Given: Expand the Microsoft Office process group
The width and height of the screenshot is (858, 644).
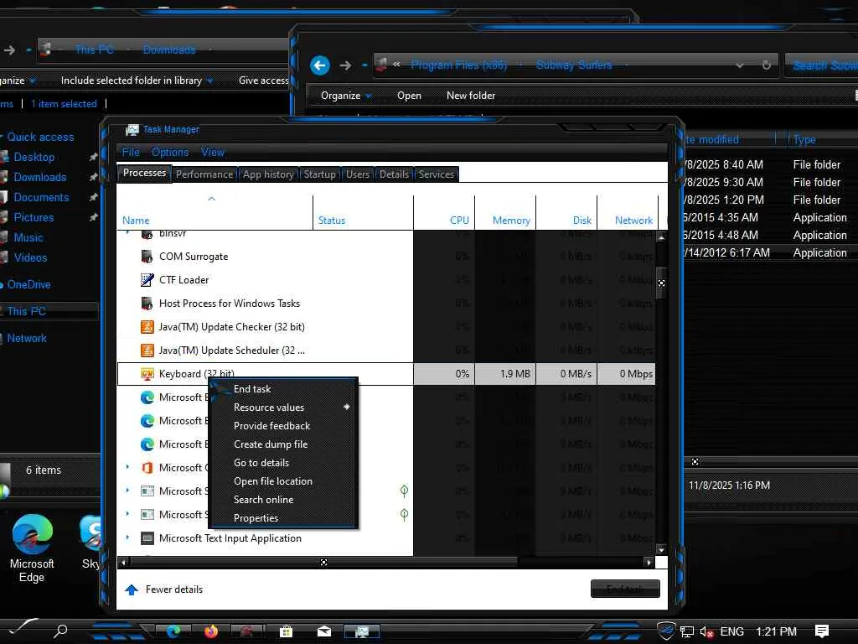Looking at the screenshot, I should tap(127, 467).
